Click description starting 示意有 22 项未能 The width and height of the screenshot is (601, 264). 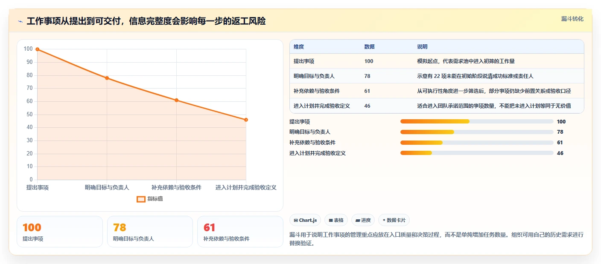click(475, 76)
